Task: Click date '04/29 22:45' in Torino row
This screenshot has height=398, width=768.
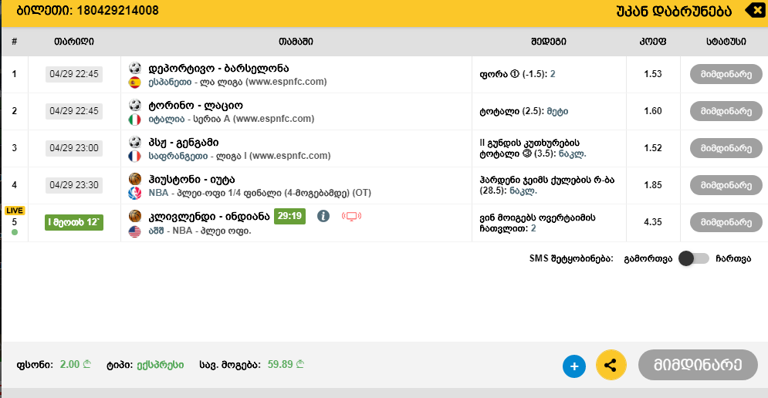Action: 74,111
